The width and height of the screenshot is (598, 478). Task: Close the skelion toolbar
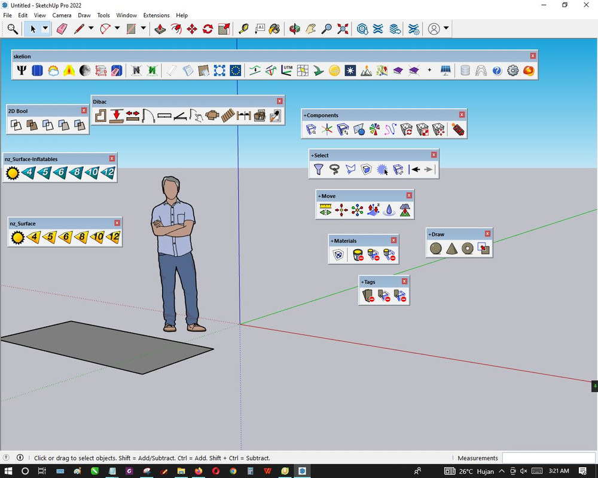(533, 56)
